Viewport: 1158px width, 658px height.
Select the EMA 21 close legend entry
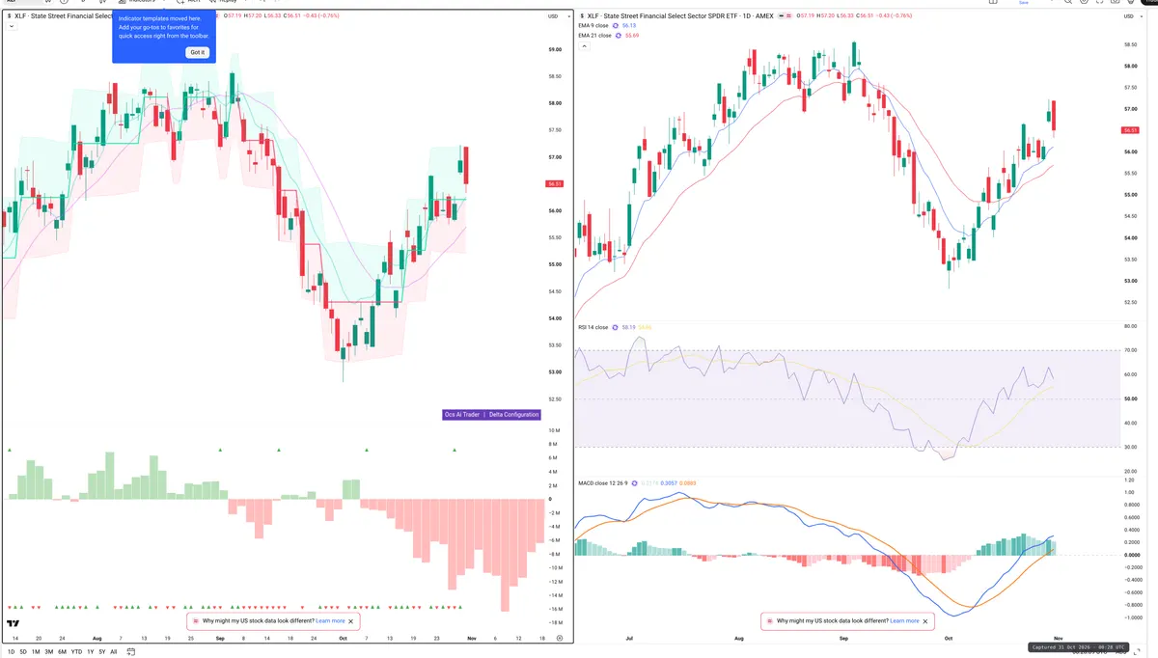tap(595, 36)
